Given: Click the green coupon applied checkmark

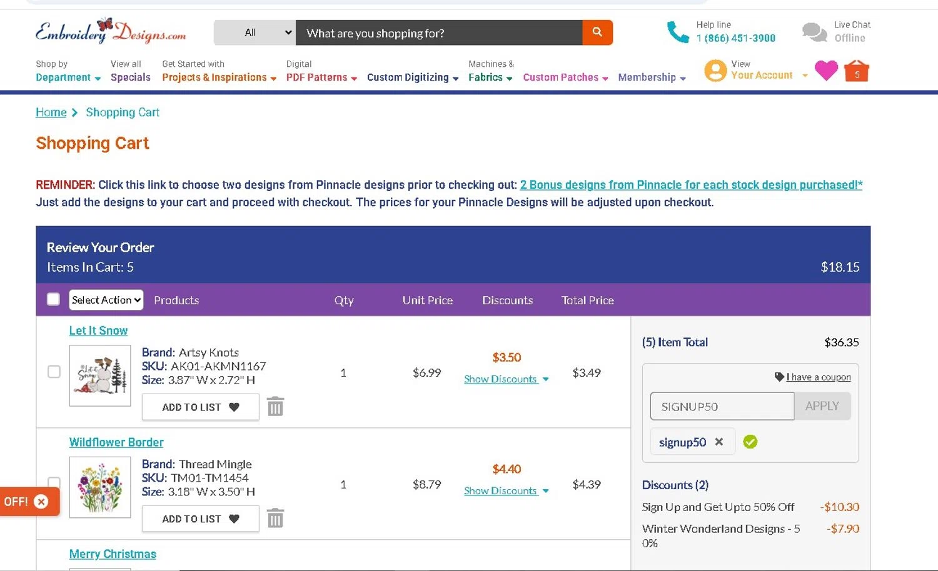Looking at the screenshot, I should point(750,442).
